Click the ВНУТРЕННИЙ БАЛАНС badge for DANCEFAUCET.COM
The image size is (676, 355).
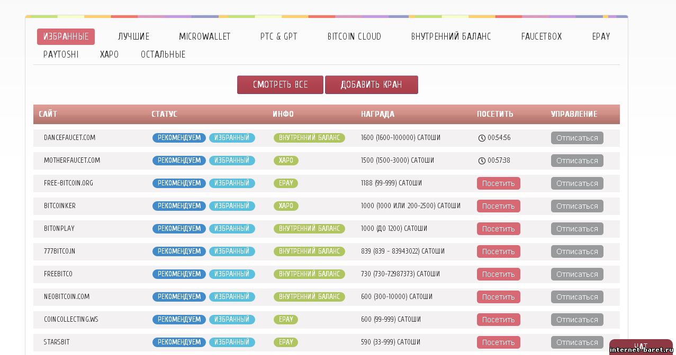309,138
